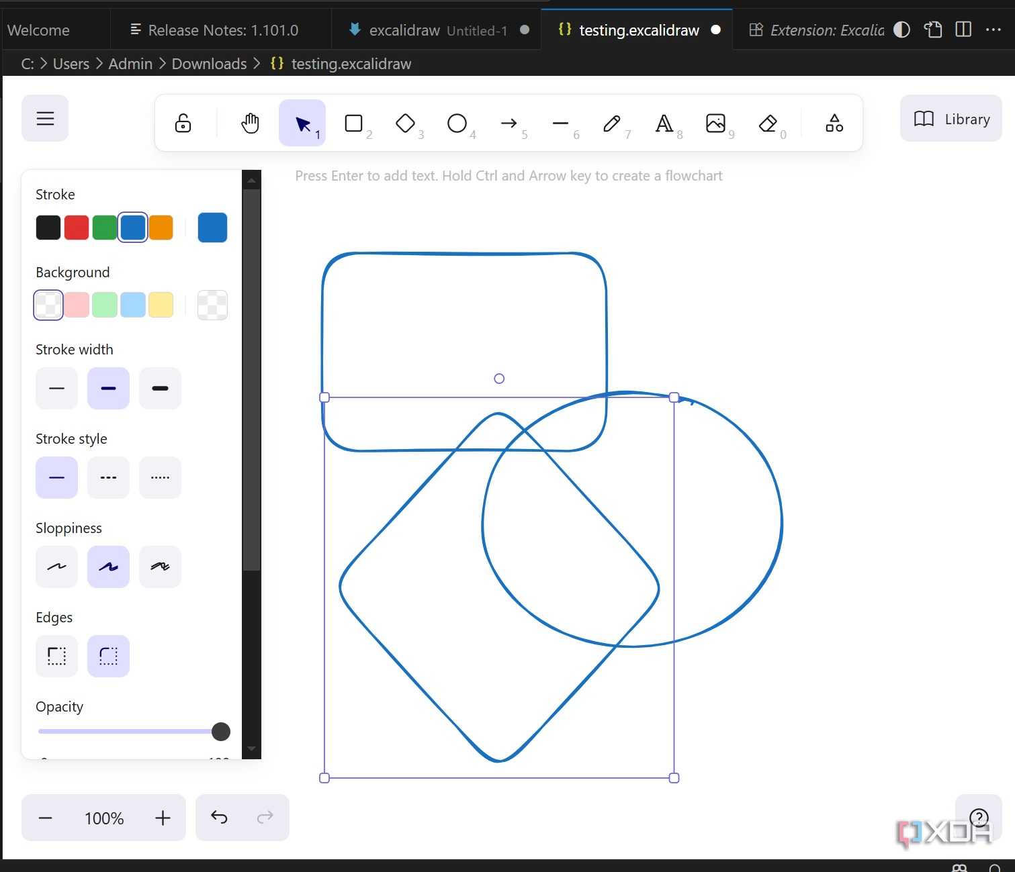
Task: Select the Ellipse tool
Action: (x=457, y=124)
